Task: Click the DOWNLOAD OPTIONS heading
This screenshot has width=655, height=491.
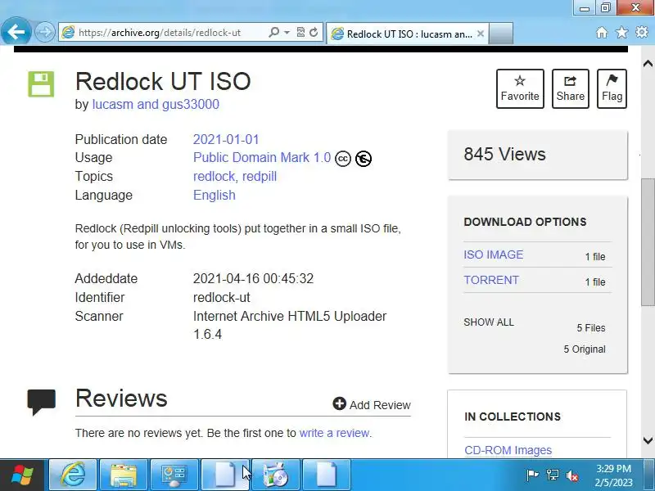Action: (525, 222)
